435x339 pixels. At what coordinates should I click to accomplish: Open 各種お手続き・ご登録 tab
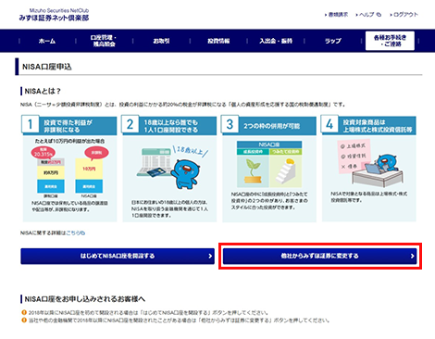(390, 41)
